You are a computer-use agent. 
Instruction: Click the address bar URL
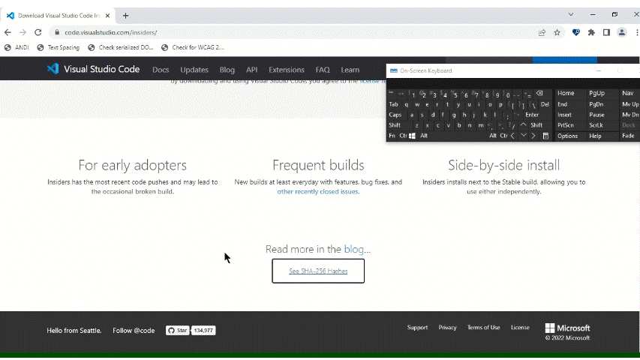110,32
